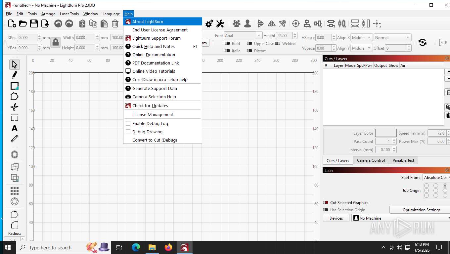Click the Optimization Settings button

pyautogui.click(x=421, y=210)
